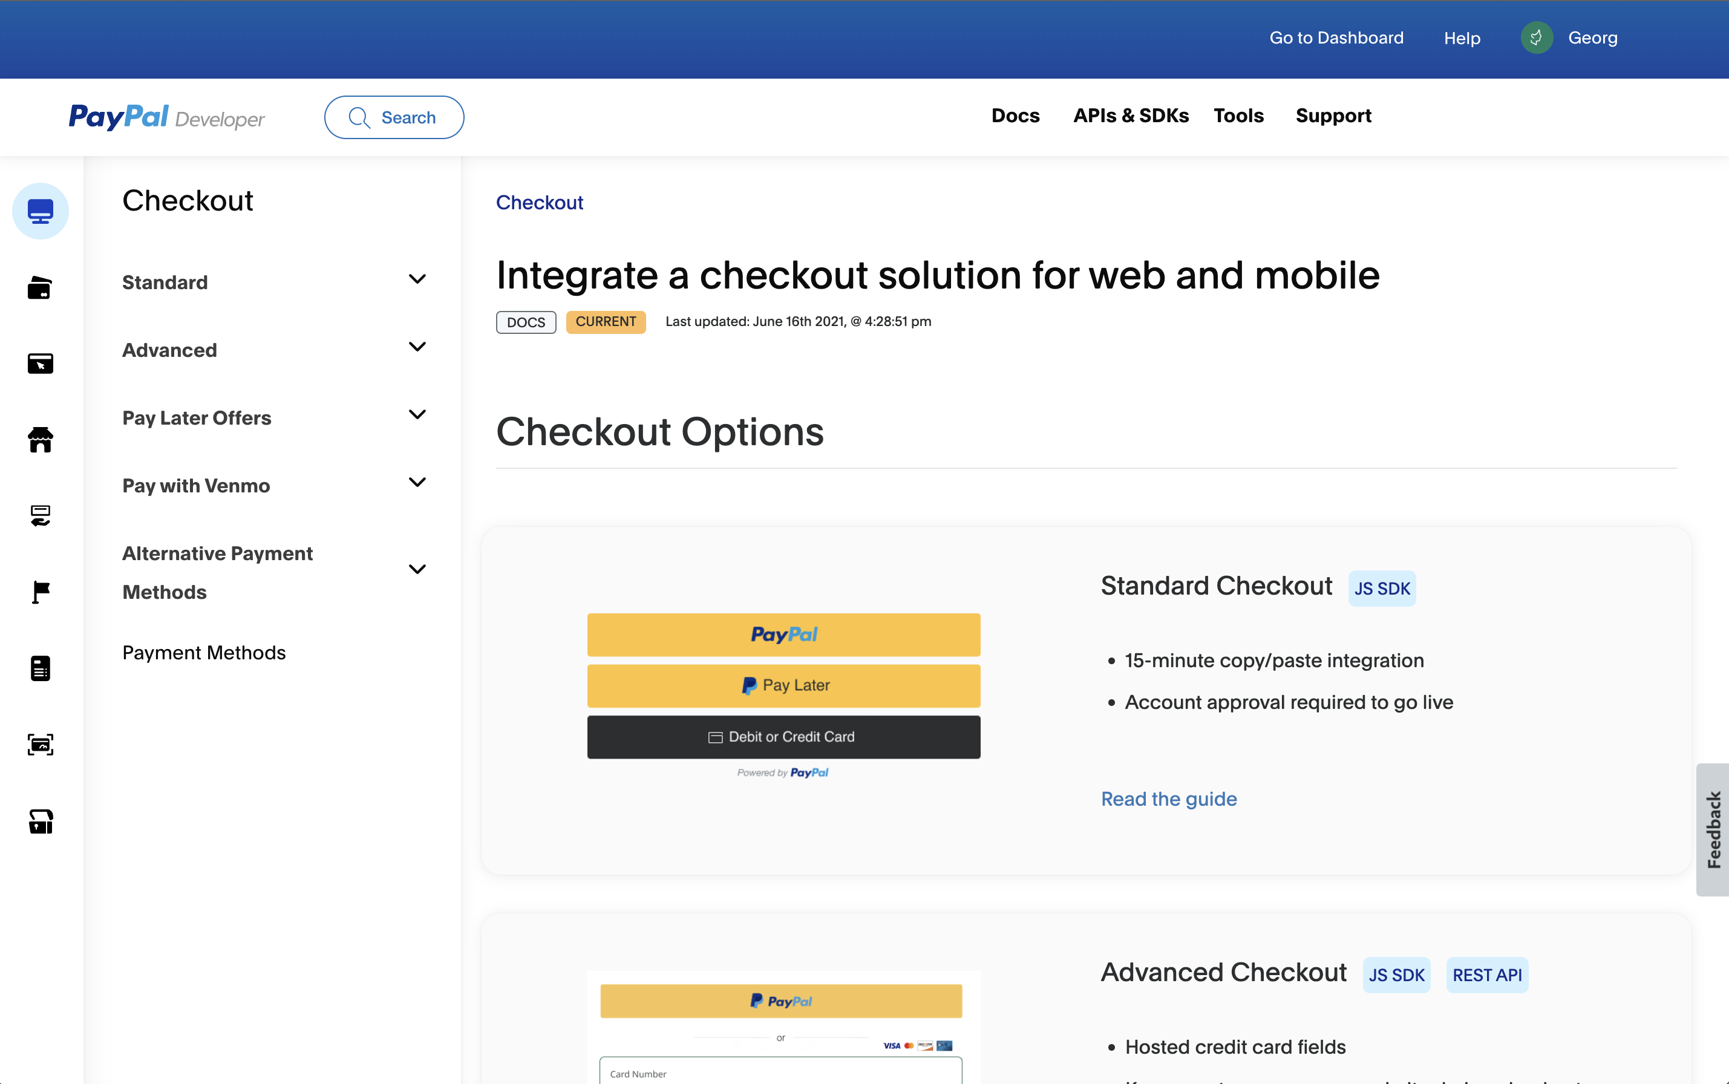The image size is (1729, 1084).
Task: Click the flag sidebar icon
Action: tap(40, 592)
